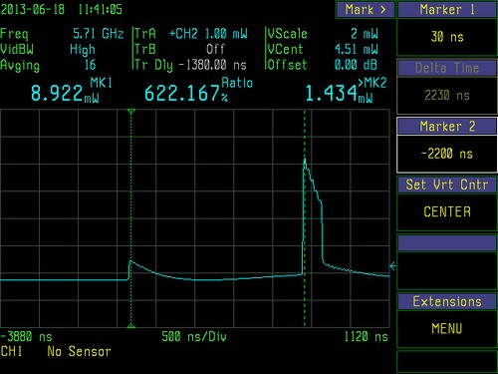Select the Delta Time softkey
The image size is (498, 374).
click(447, 68)
